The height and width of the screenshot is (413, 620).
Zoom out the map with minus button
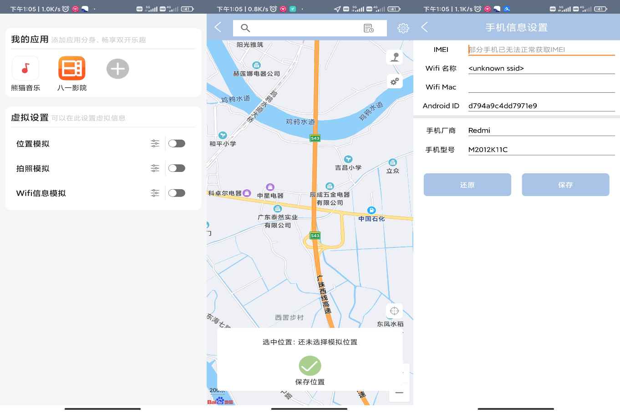[399, 393]
